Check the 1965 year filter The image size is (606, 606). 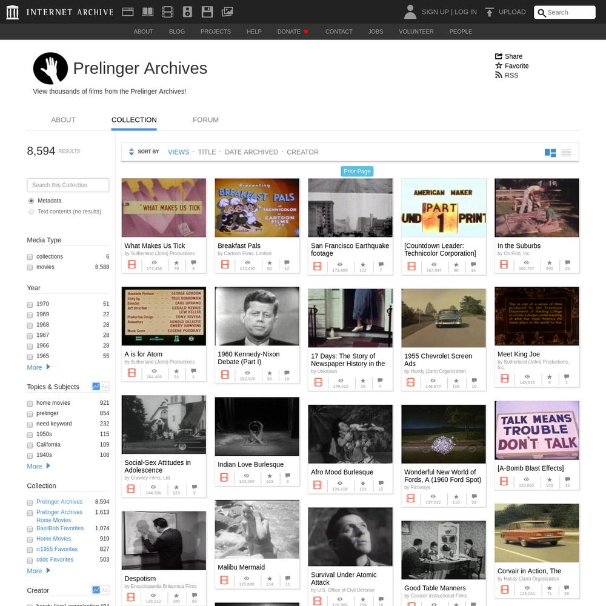click(30, 357)
